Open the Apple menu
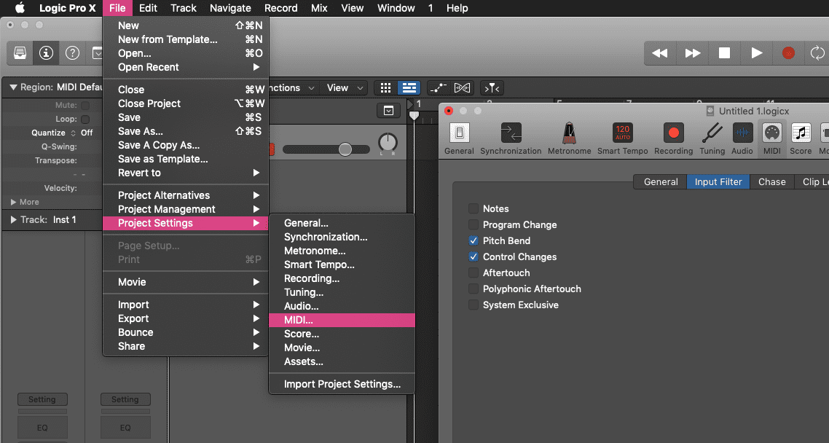Screen dimensions: 829x443 (x=20, y=8)
